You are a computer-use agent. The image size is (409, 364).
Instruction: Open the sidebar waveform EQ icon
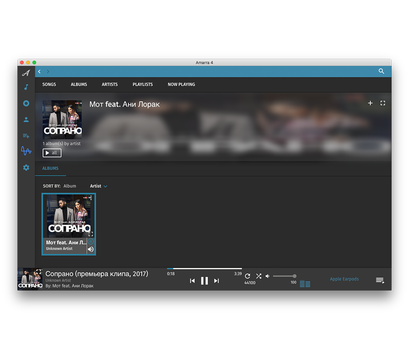point(26,151)
